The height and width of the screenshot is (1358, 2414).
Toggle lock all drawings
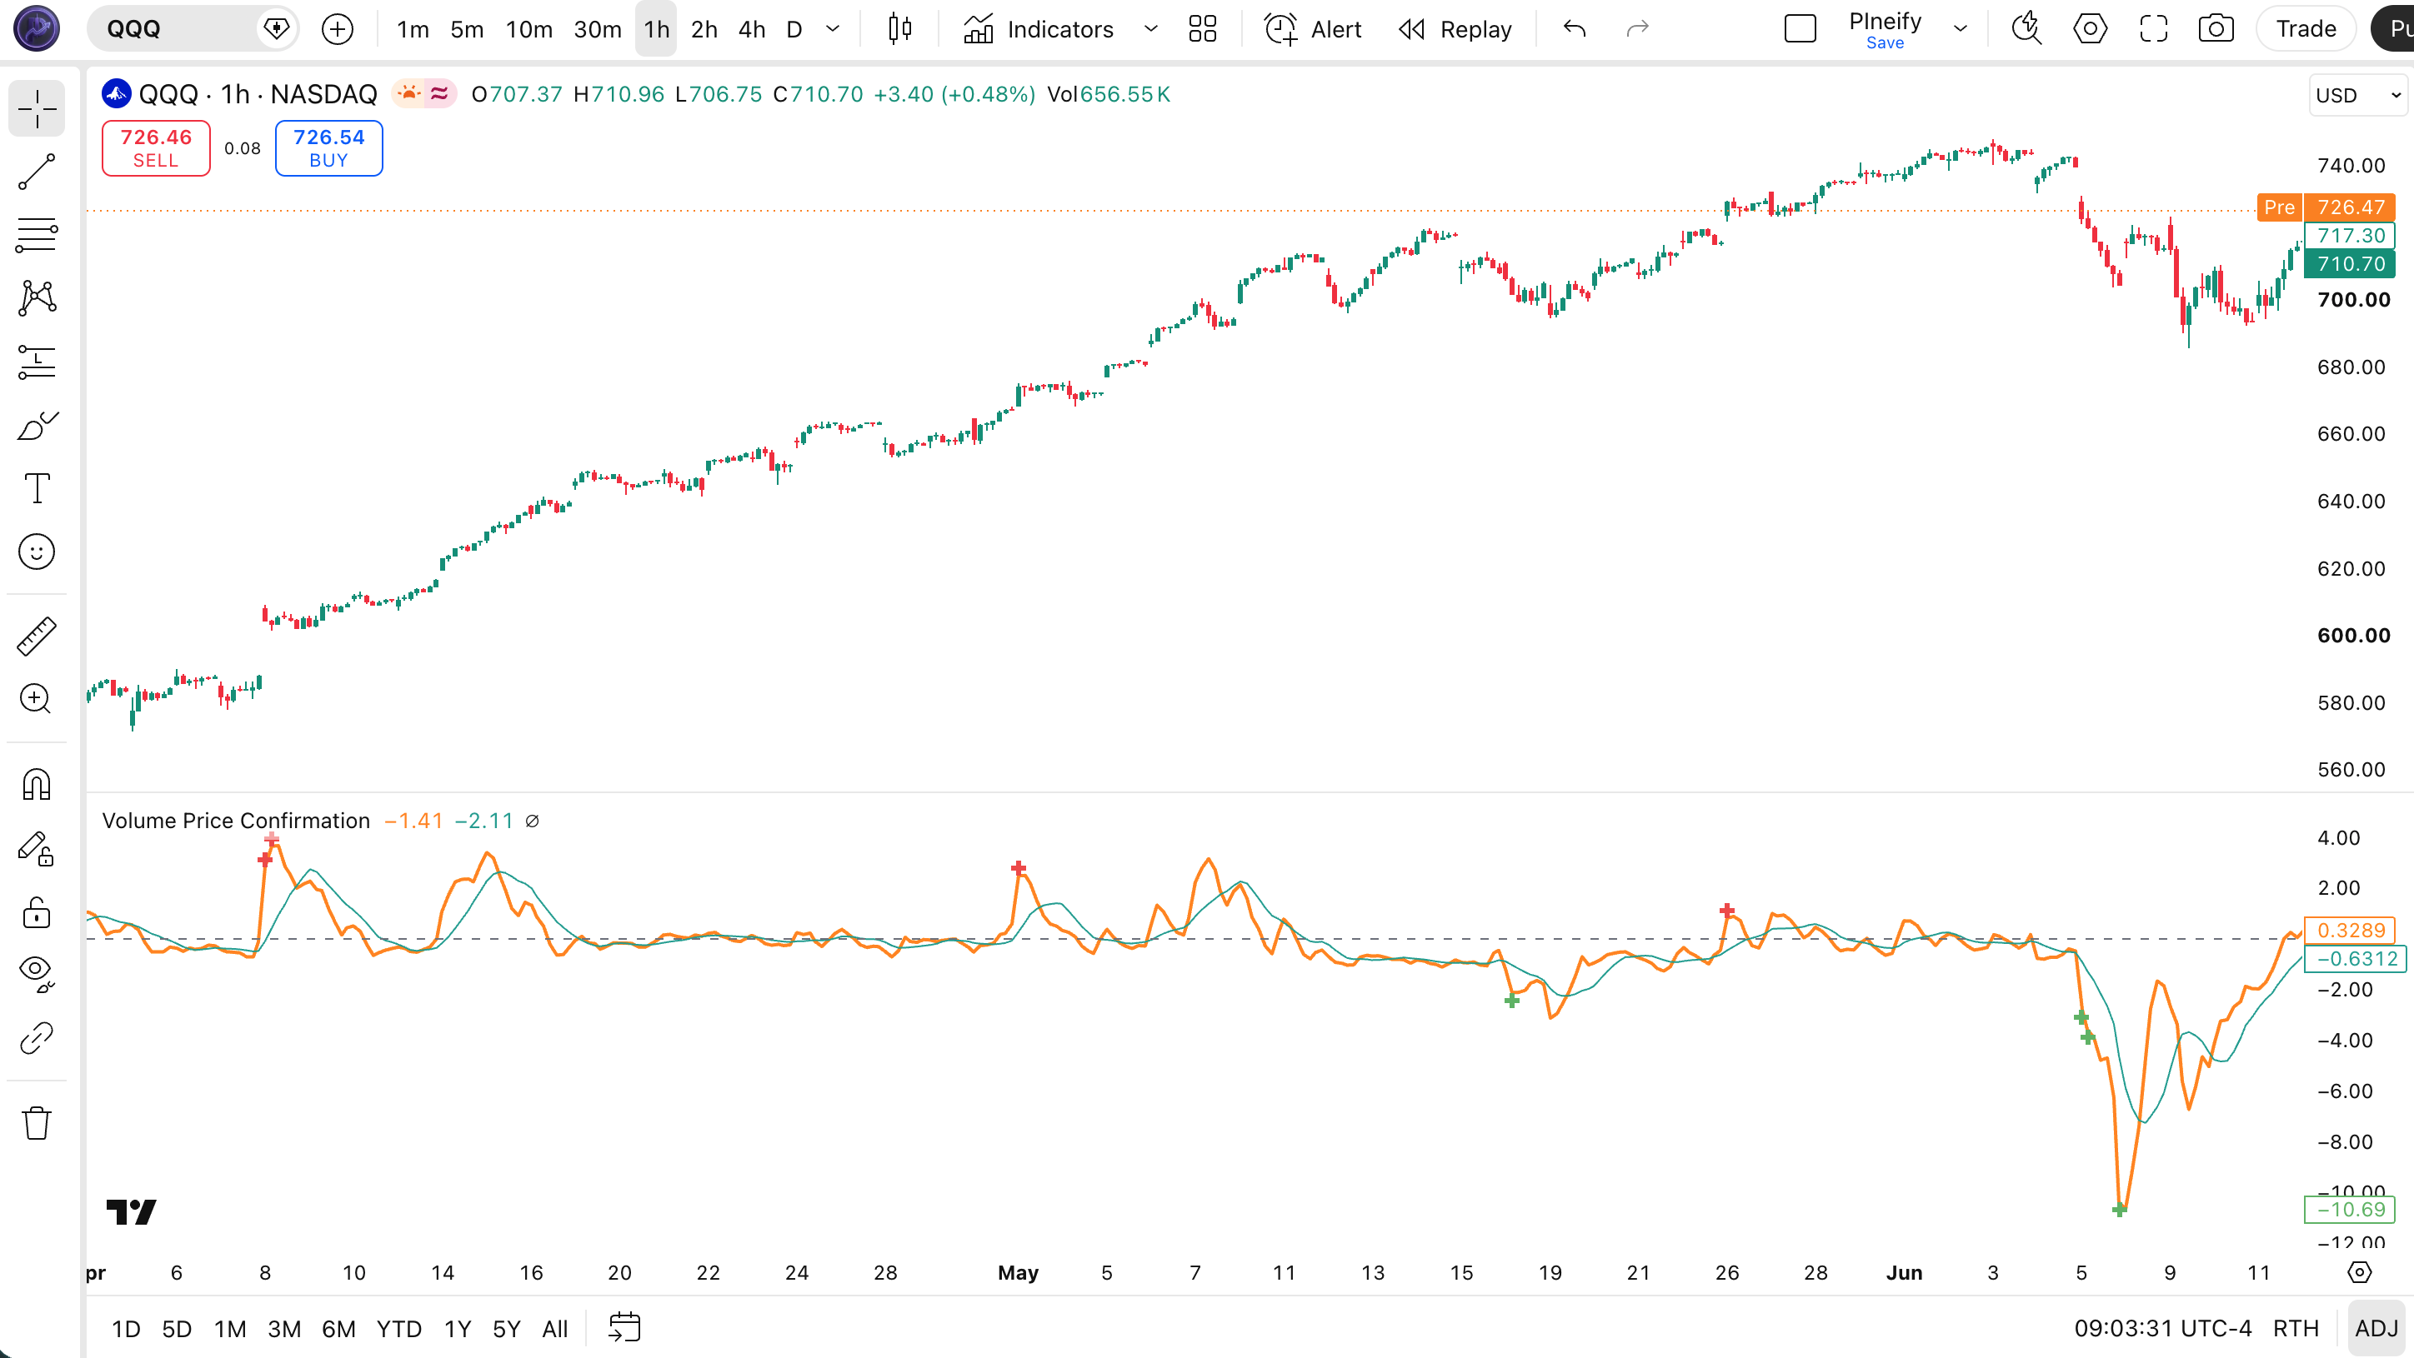click(37, 911)
